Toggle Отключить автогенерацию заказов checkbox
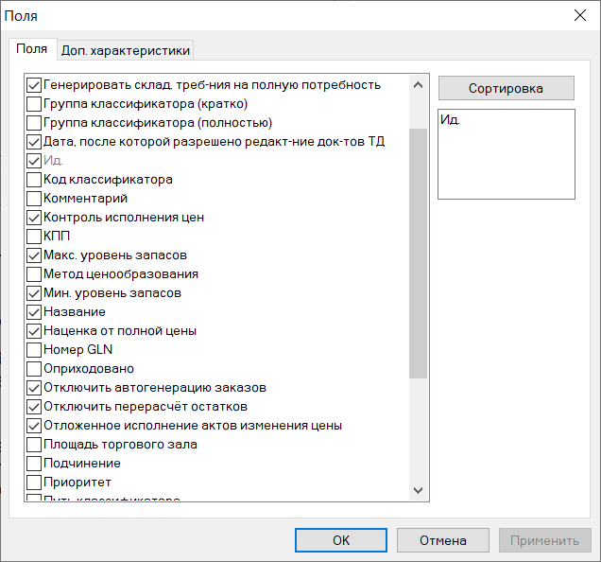This screenshot has height=562, width=601. coord(34,388)
